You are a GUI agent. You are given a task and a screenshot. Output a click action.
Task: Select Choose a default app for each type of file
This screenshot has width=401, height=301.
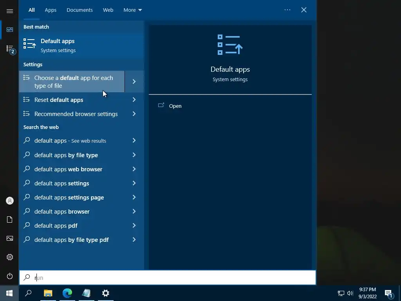coord(72,82)
